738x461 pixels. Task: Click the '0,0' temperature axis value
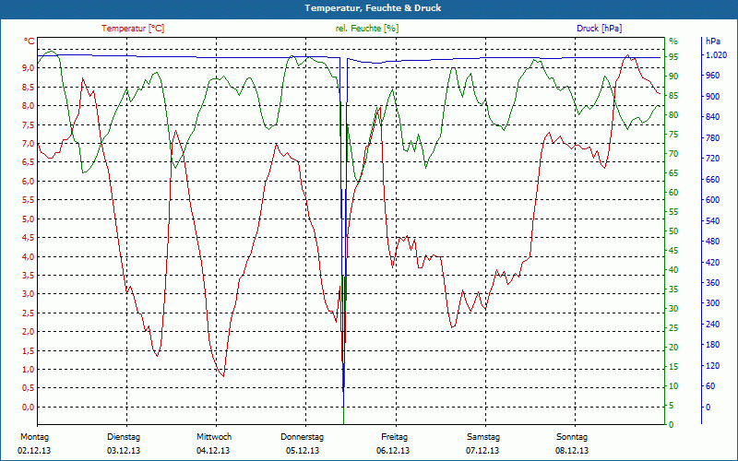(x=29, y=408)
